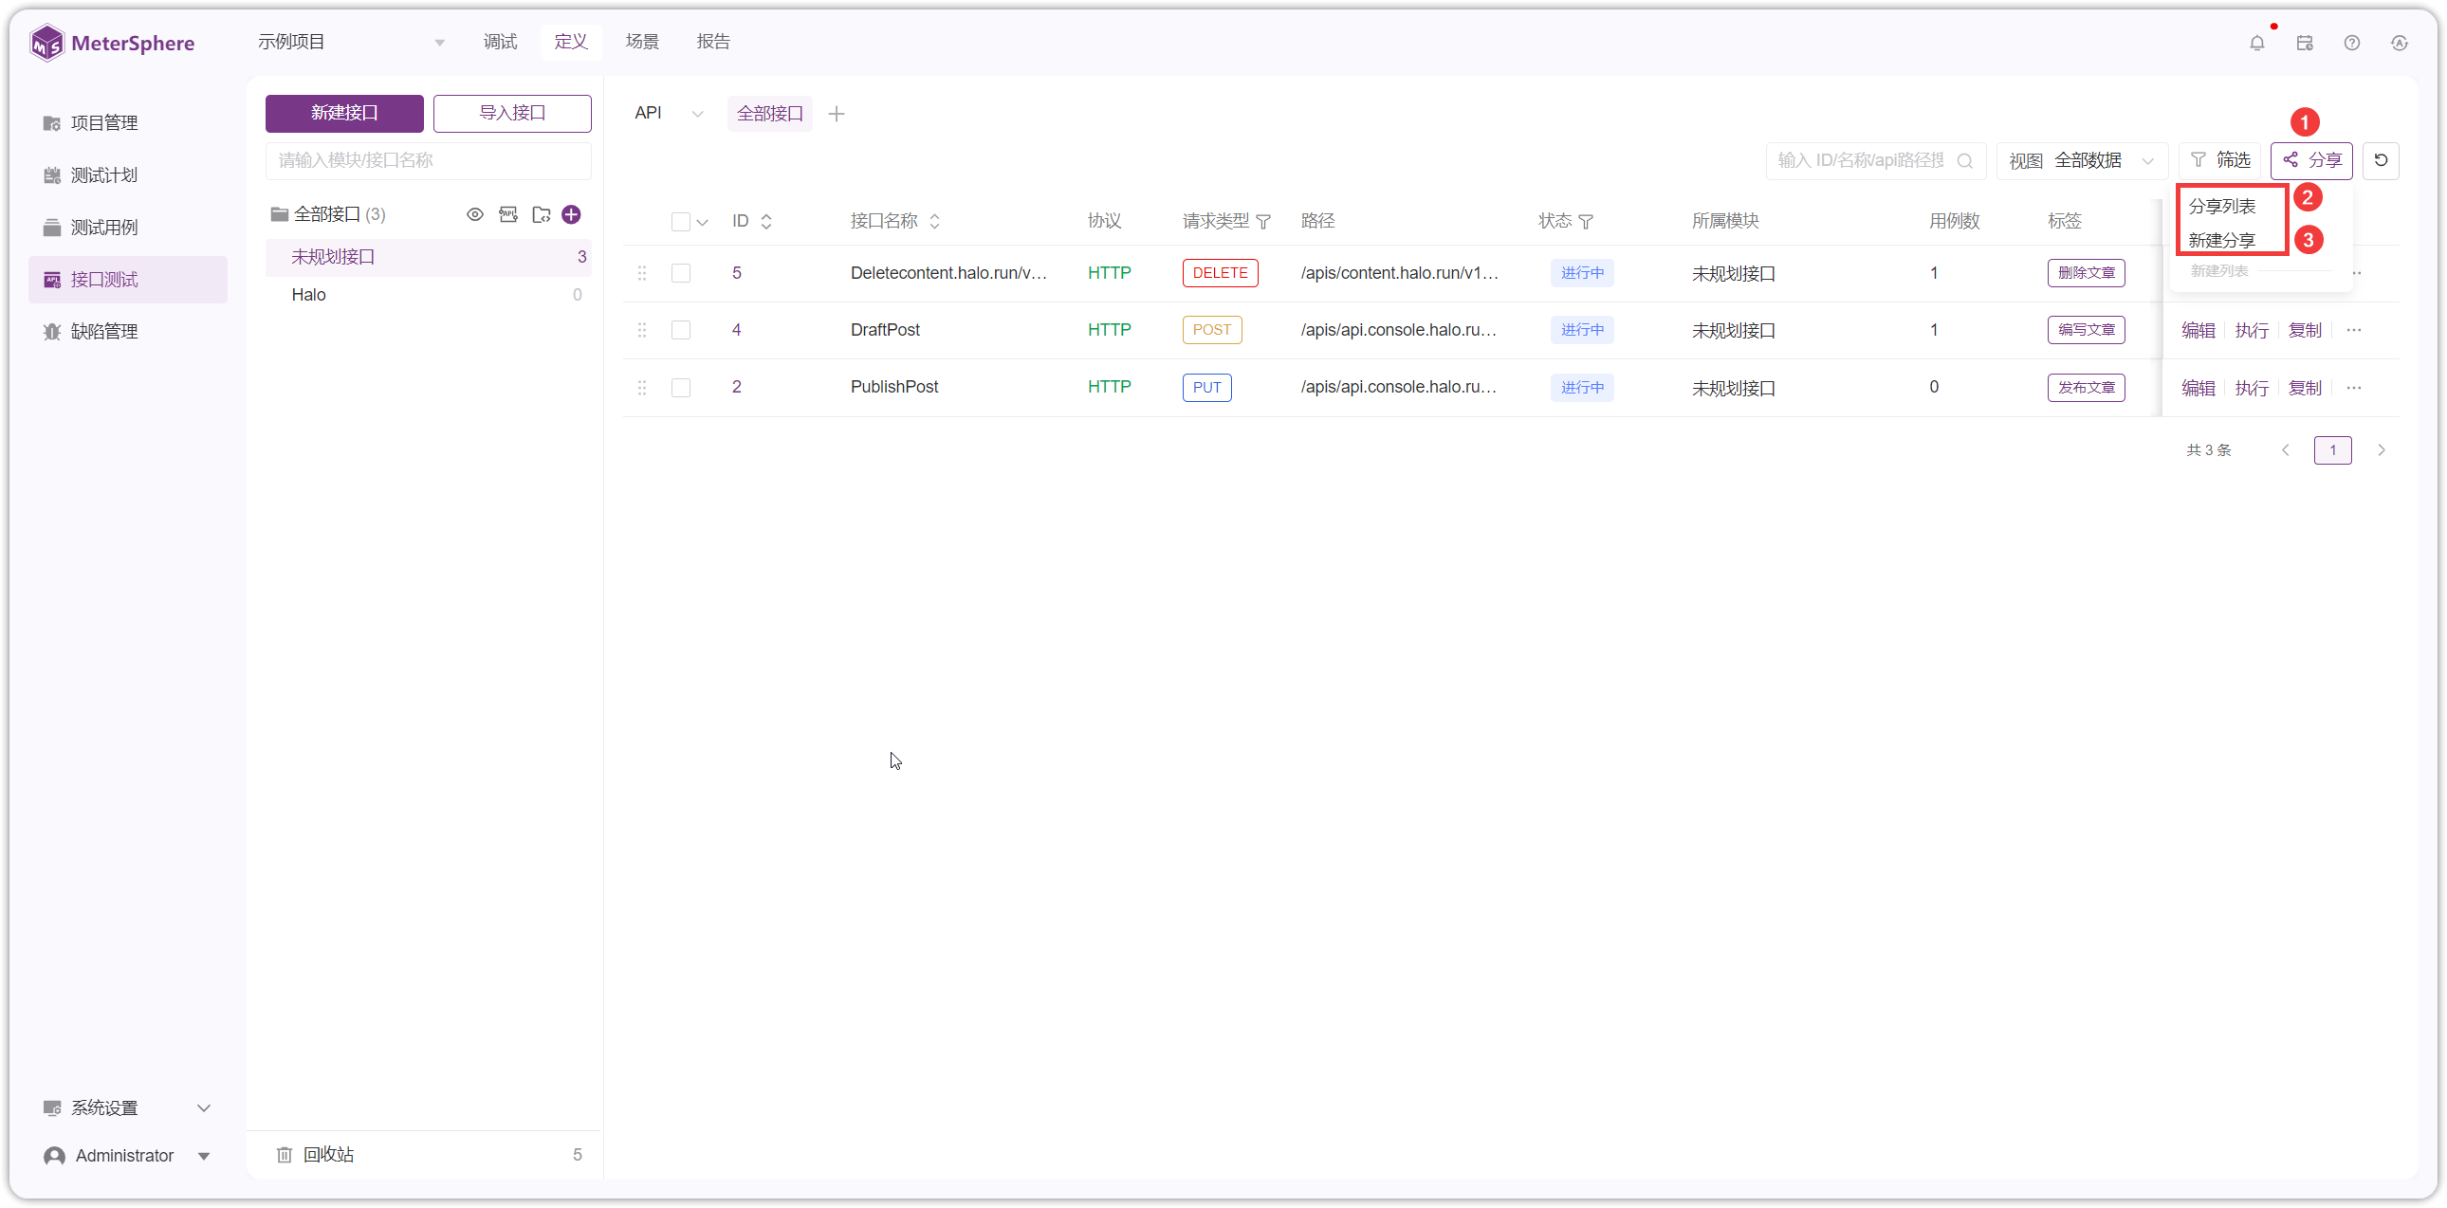Click the purple plus icon beside 全部接口

[571, 214]
